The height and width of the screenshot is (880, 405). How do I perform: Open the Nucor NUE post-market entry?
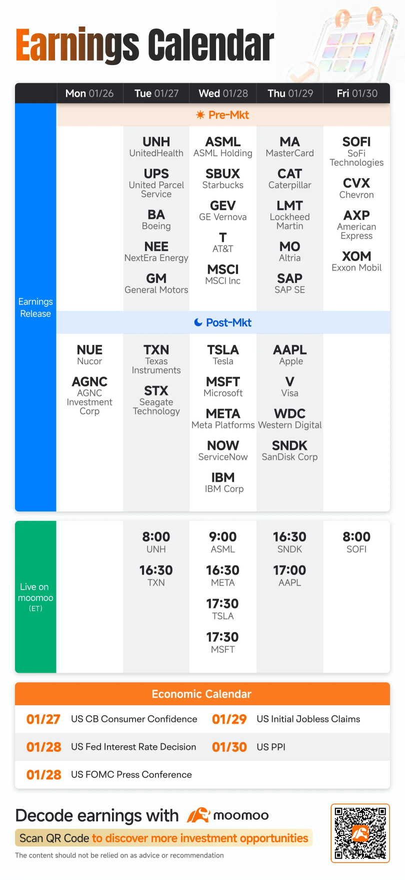pos(89,355)
